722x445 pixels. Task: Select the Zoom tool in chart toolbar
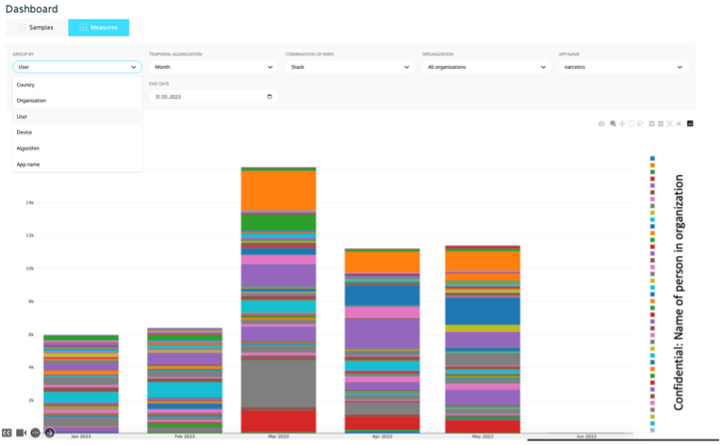coord(613,123)
